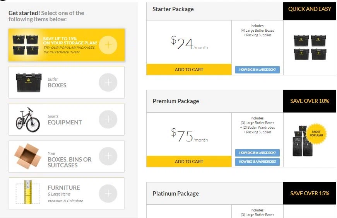Expand the Butler Boxes plus icon
The image size is (337, 218).
tap(108, 82)
